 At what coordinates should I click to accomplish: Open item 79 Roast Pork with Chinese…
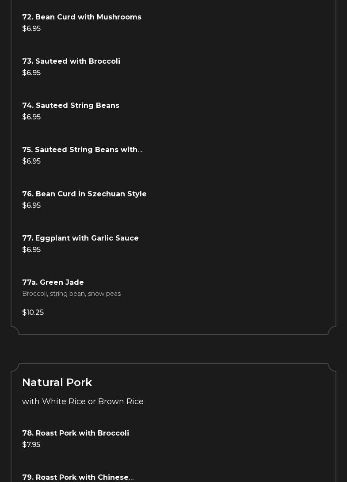pos(78,477)
